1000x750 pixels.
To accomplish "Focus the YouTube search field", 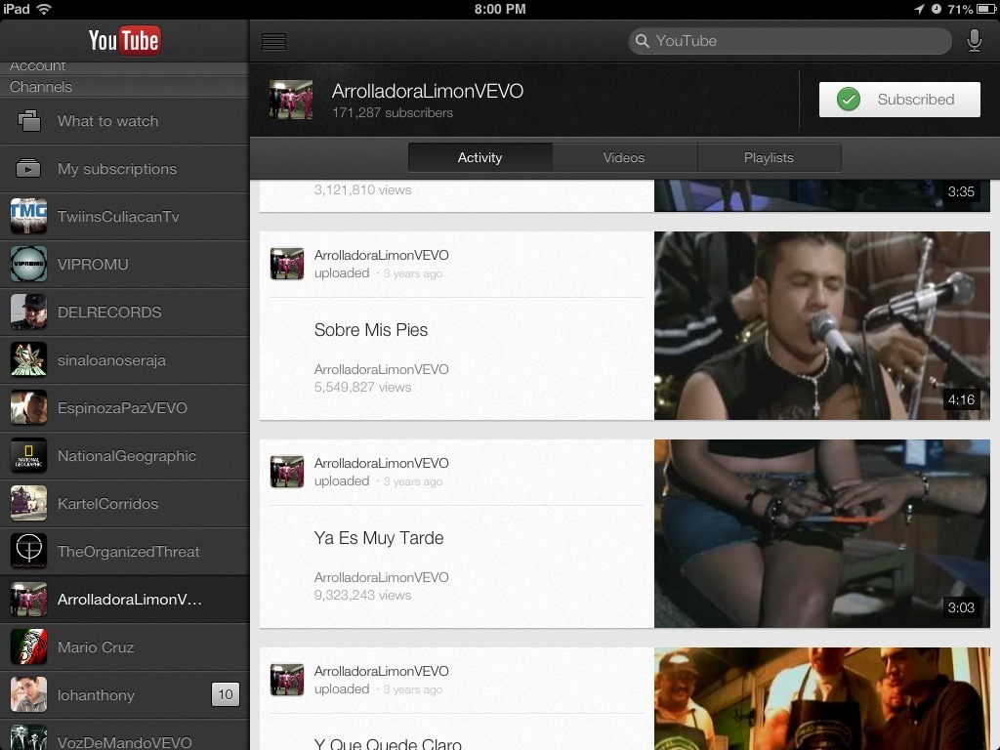I will click(789, 41).
